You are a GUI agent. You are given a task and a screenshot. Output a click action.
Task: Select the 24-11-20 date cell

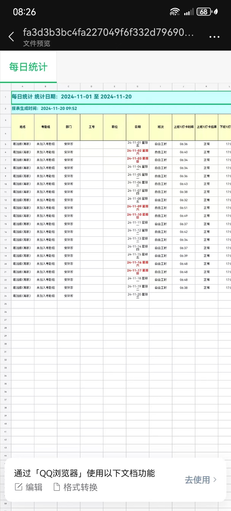coord(138,296)
